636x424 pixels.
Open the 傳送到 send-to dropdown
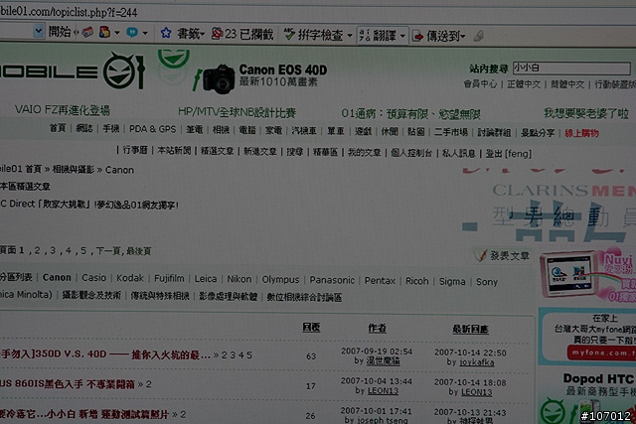pyautogui.click(x=439, y=37)
